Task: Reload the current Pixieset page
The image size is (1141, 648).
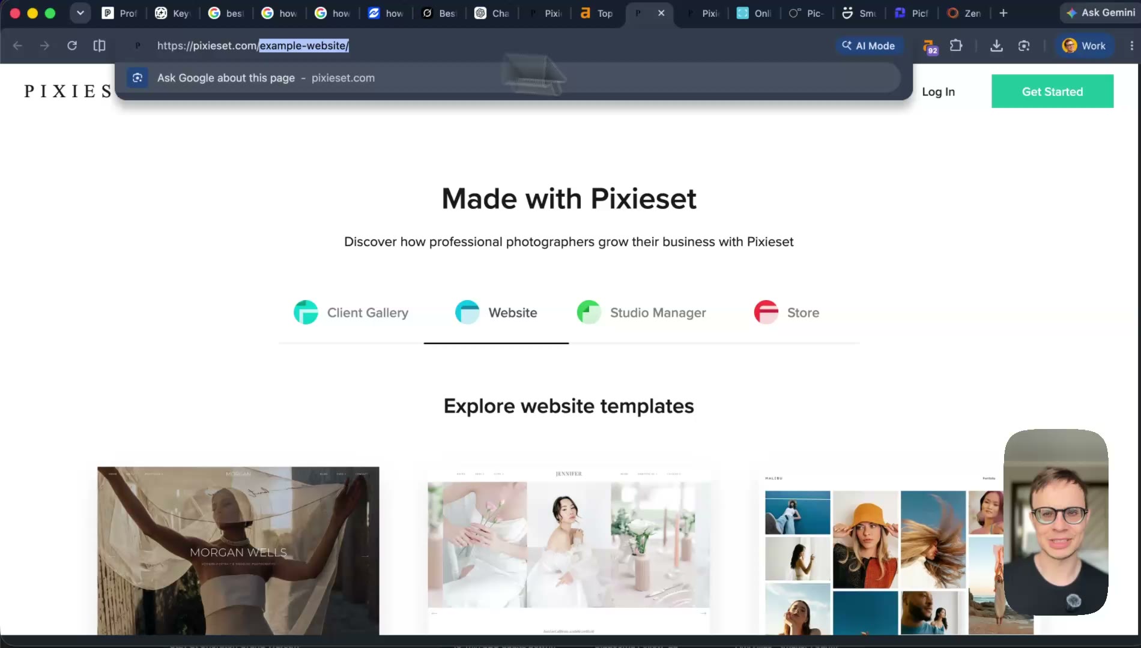Action: tap(72, 46)
